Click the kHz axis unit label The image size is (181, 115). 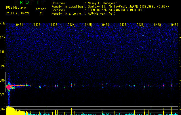(x=3, y=23)
